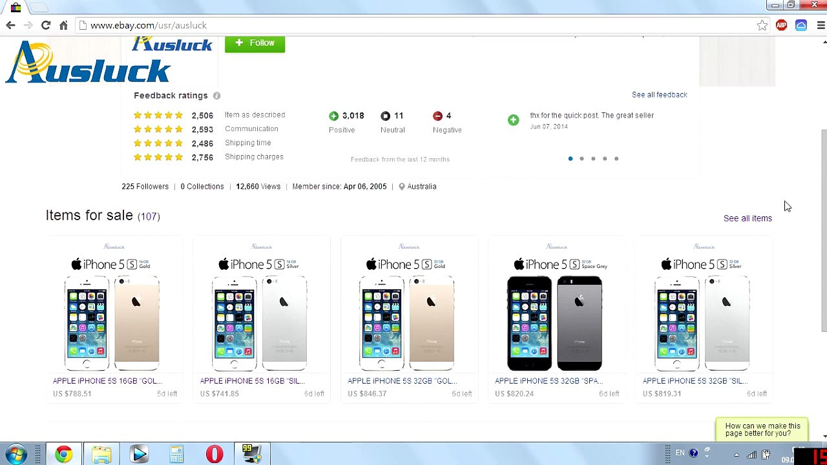Select third feedback carousel dot
This screenshot has height=465, width=827.
[593, 159]
